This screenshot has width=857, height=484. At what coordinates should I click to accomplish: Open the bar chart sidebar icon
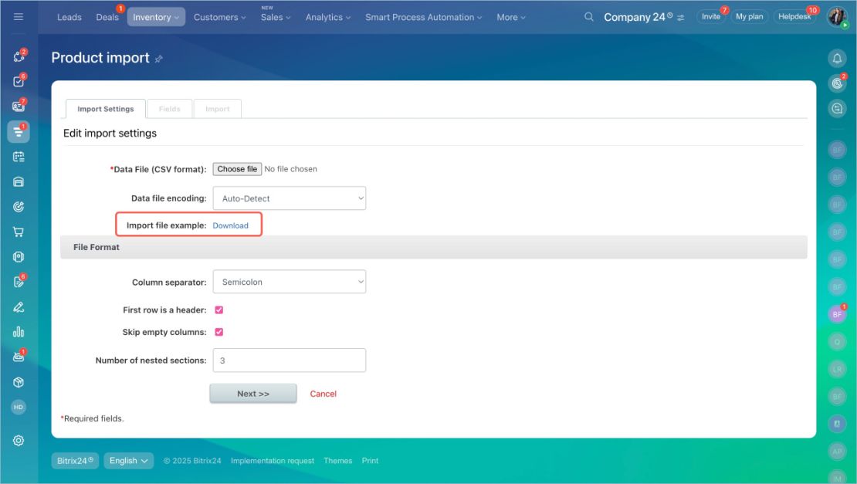coord(18,332)
